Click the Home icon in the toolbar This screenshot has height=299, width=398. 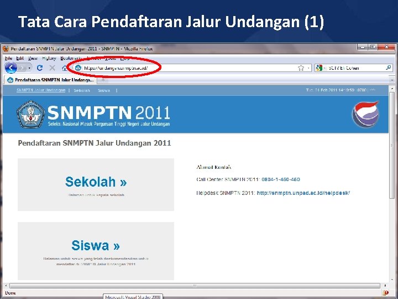click(65, 68)
